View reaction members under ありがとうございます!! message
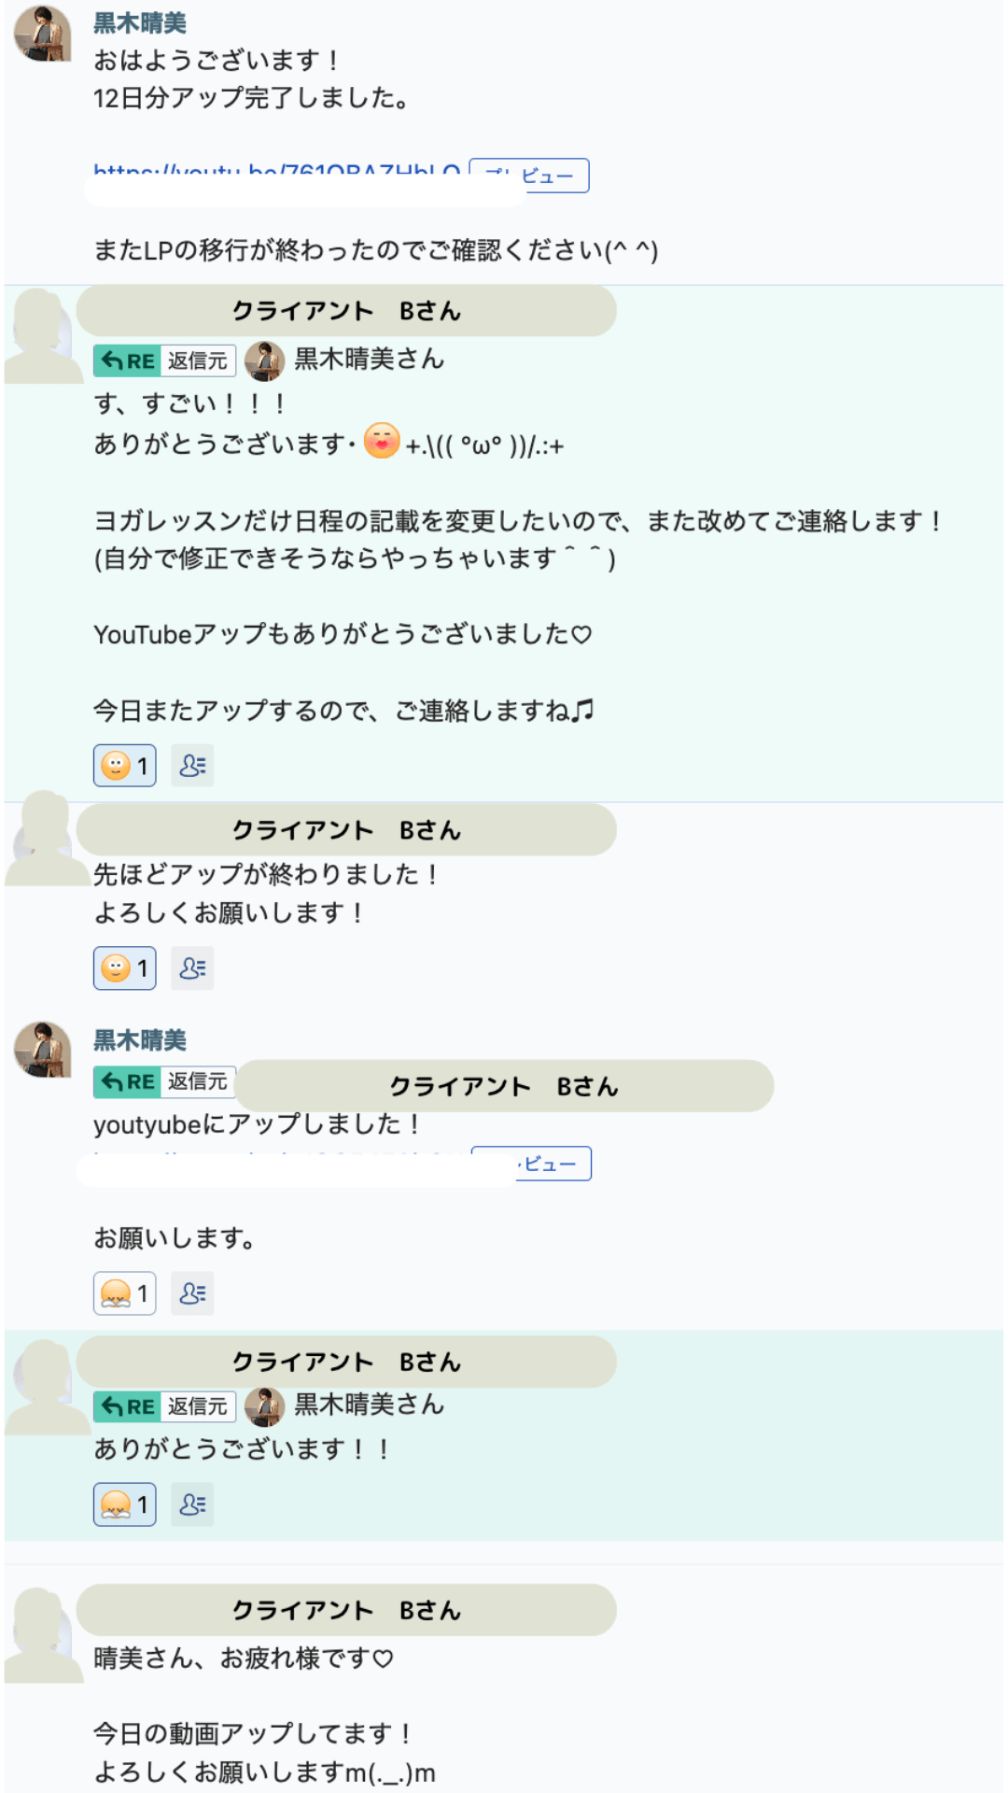The image size is (1008, 1793). [x=192, y=1504]
